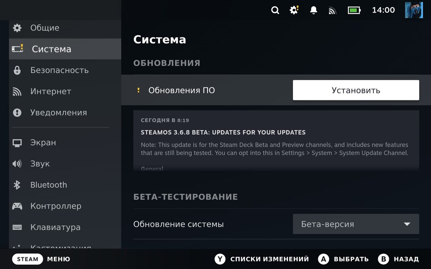This screenshot has width=431, height=269.
Task: Open user profile avatar
Action: point(414,10)
